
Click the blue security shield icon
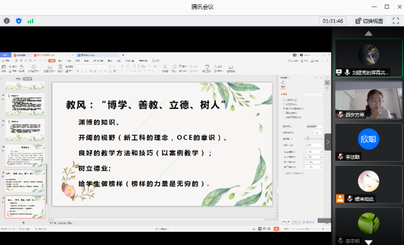(18, 21)
